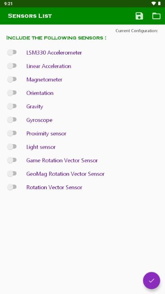
Task: Tap the Wi-Fi status icon
Action: tap(153, 4)
